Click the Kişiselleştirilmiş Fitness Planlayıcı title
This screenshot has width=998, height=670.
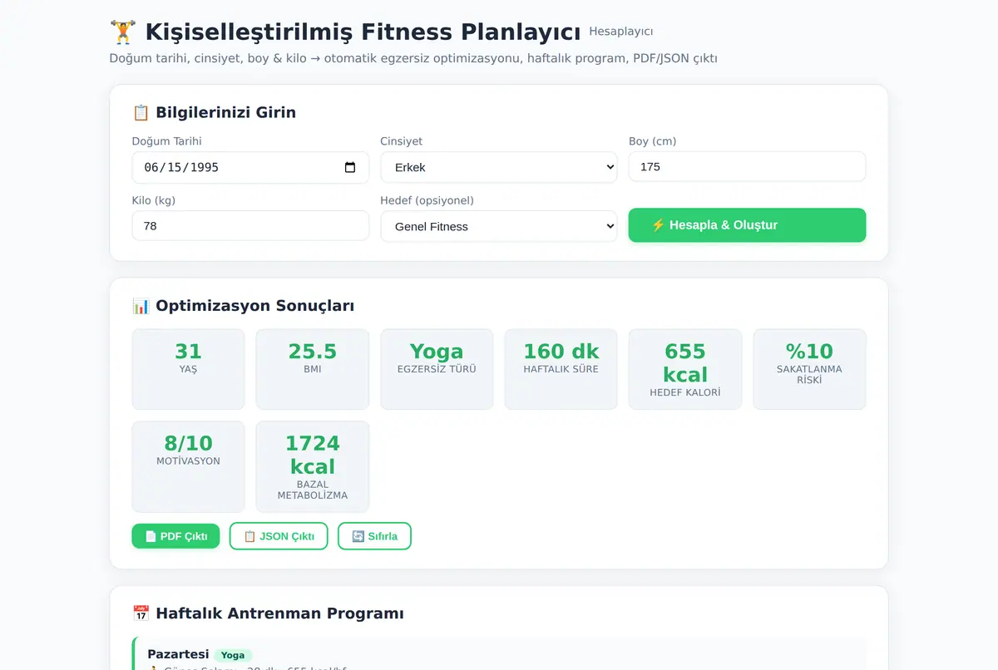pyautogui.click(x=363, y=32)
